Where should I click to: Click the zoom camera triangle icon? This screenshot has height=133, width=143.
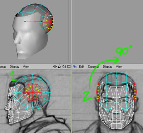(x=59, y=66)
